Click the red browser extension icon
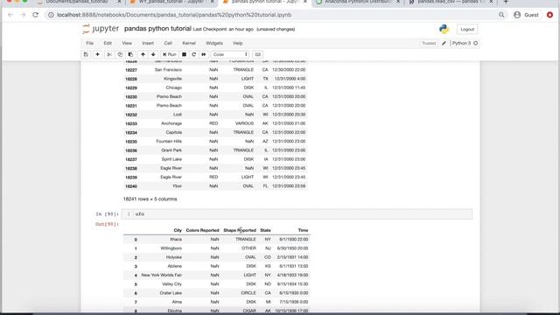This screenshot has height=315, width=560. pos(549,15)
